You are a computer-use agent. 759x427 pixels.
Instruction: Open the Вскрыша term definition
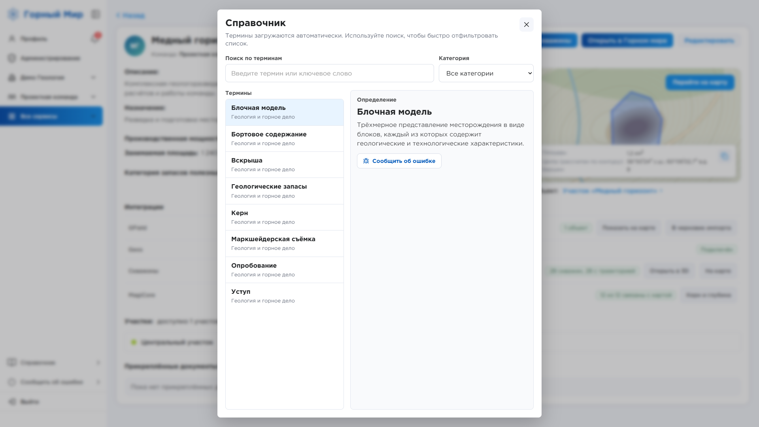(284, 165)
